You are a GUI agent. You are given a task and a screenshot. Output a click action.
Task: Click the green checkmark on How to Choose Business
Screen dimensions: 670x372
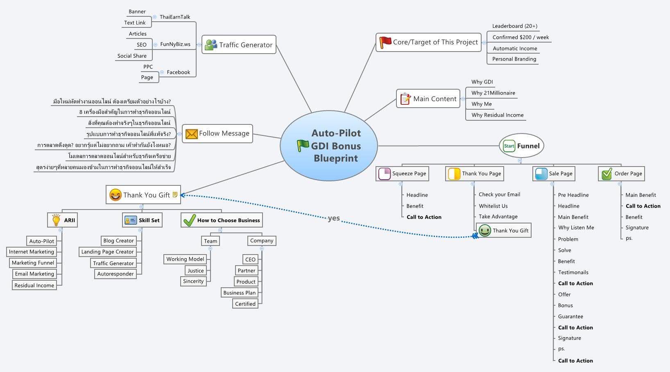coord(189,220)
